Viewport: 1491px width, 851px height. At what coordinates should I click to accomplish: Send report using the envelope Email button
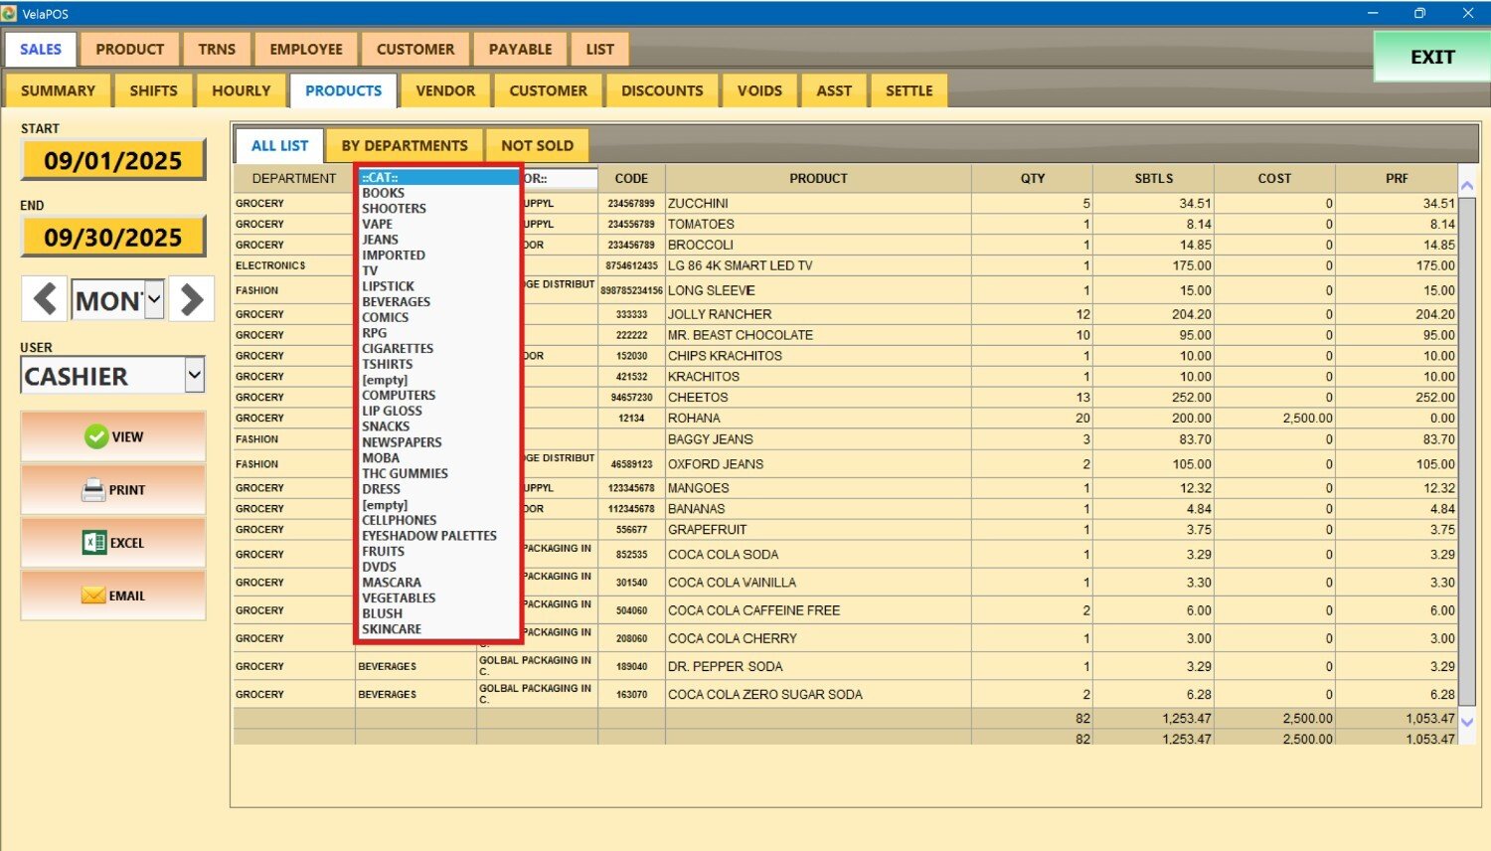pyautogui.click(x=113, y=596)
